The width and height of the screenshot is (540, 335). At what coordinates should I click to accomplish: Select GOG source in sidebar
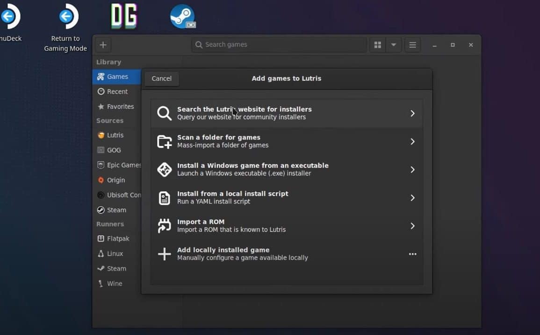click(x=117, y=150)
